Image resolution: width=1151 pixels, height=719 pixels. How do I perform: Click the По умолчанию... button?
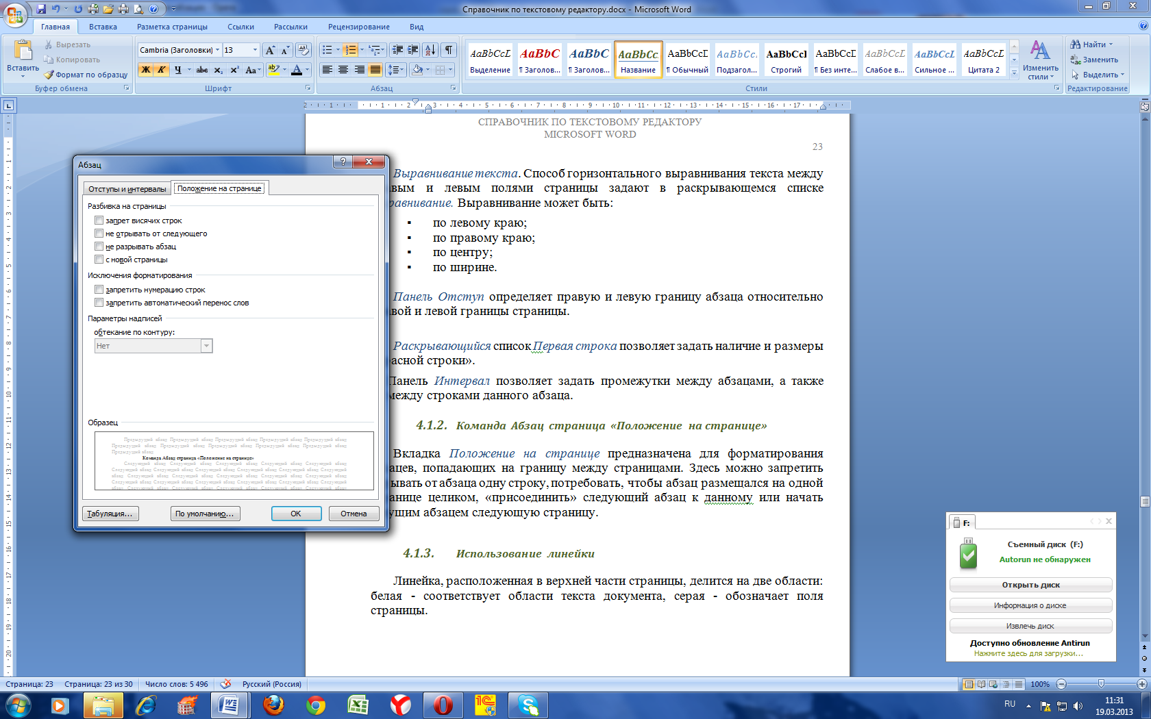coord(205,514)
